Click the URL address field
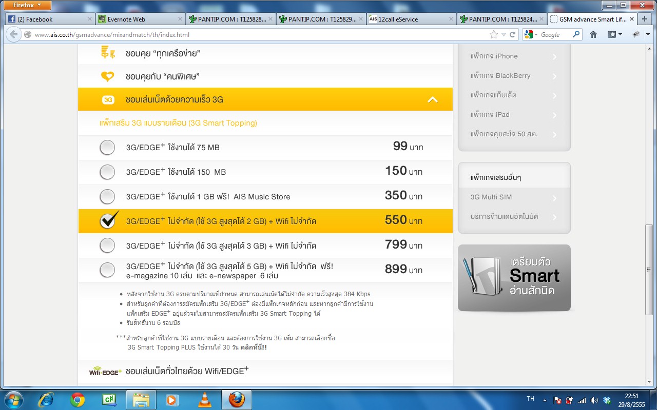 pos(257,34)
